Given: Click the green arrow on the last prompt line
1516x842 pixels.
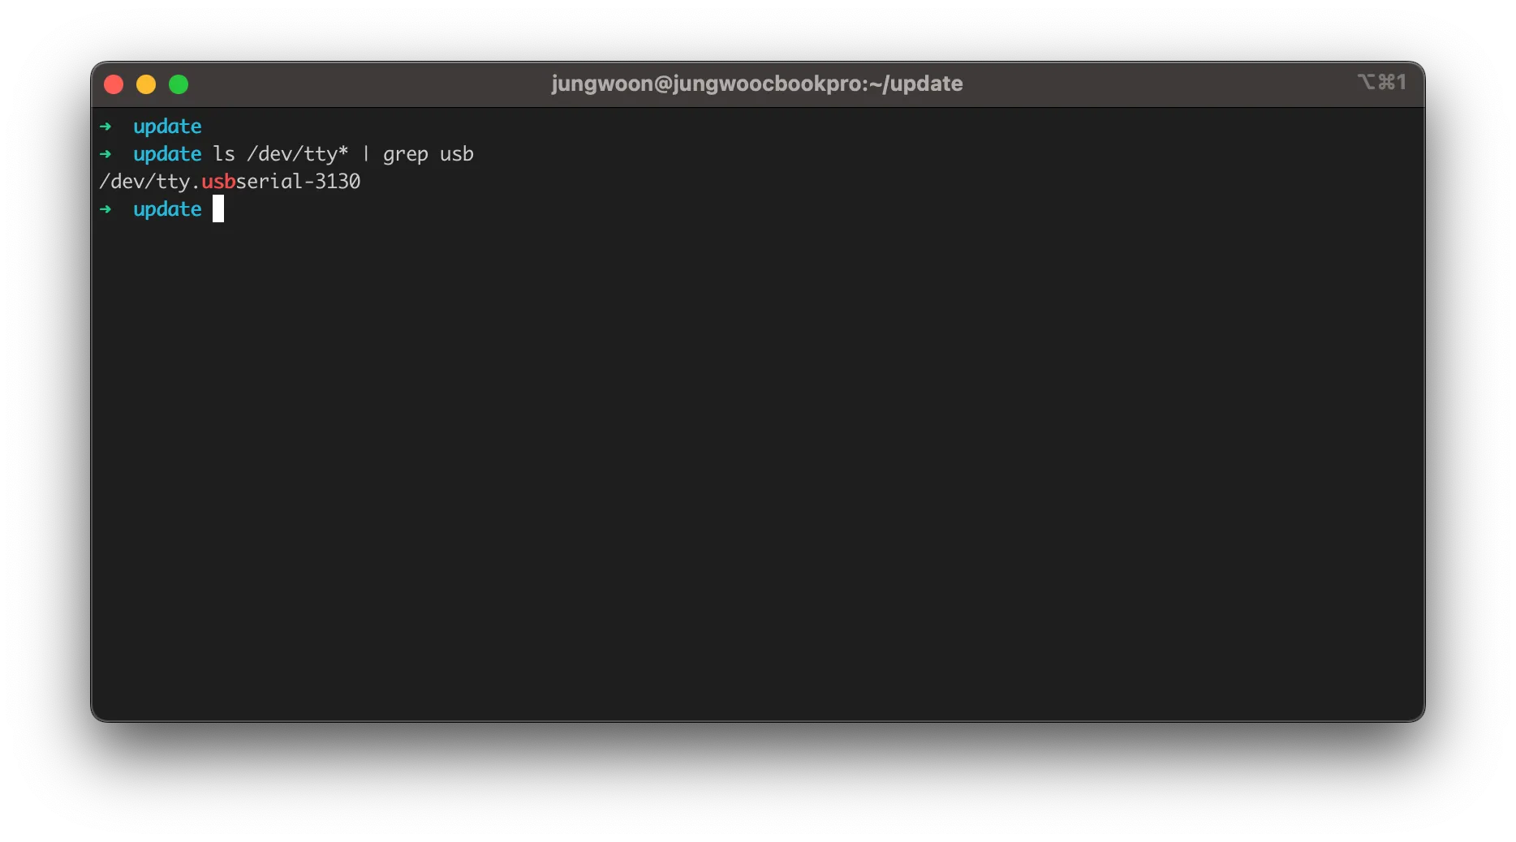Looking at the screenshot, I should coord(106,209).
